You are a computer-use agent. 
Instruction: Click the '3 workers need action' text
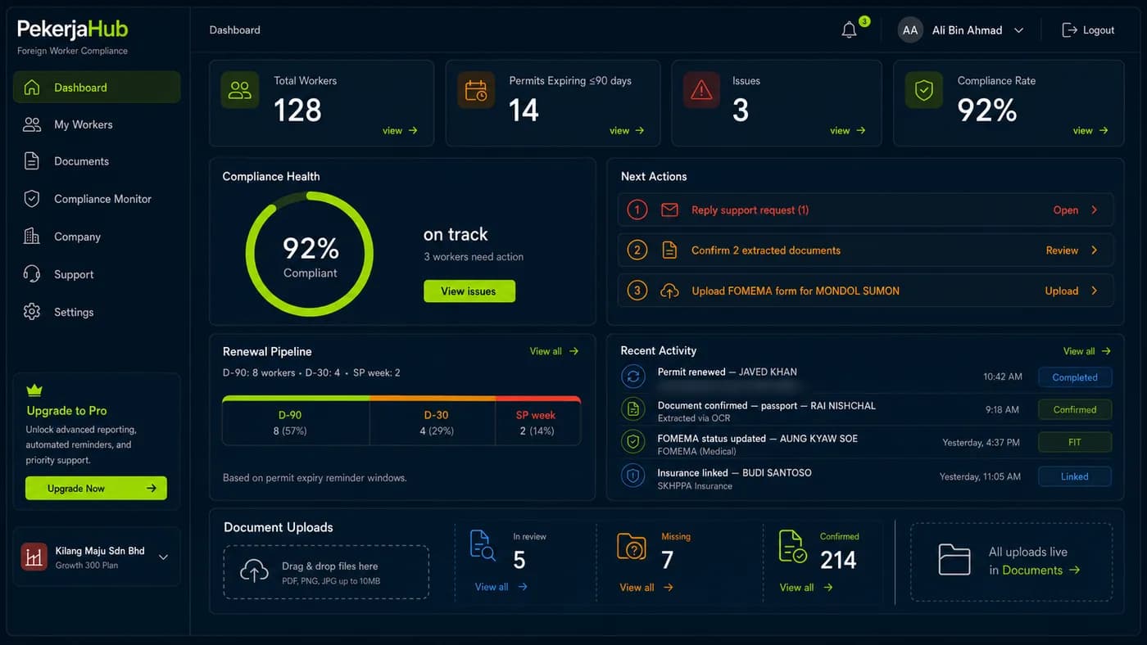point(474,257)
